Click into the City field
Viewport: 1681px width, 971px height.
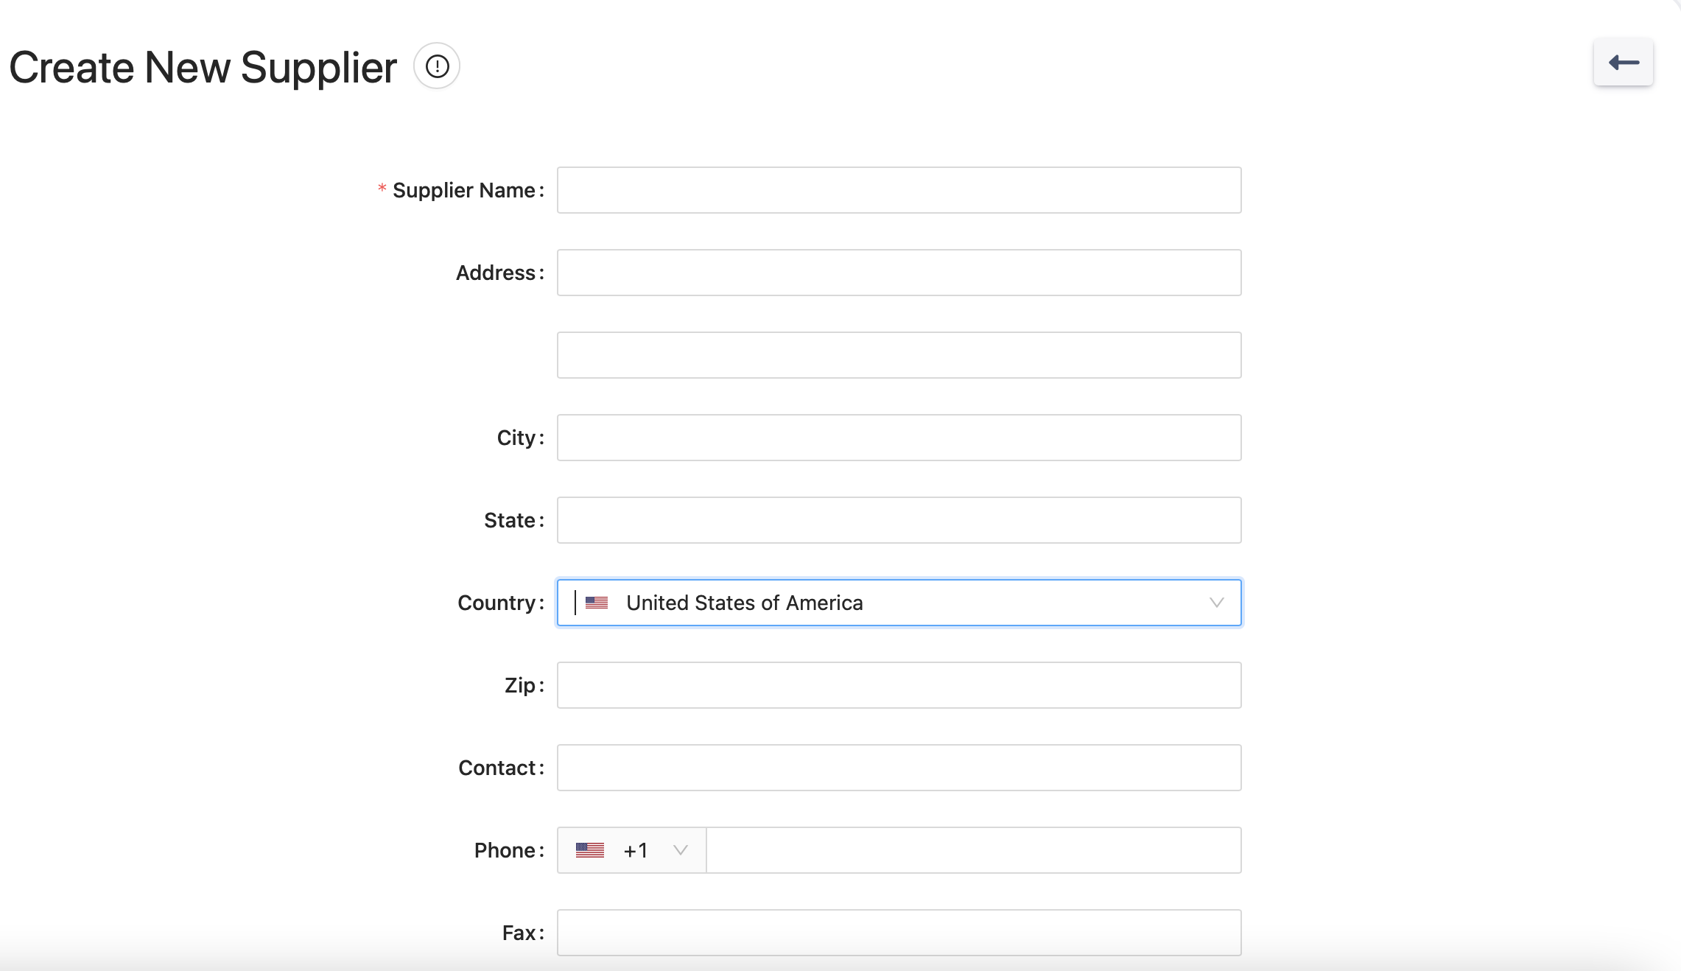point(899,438)
